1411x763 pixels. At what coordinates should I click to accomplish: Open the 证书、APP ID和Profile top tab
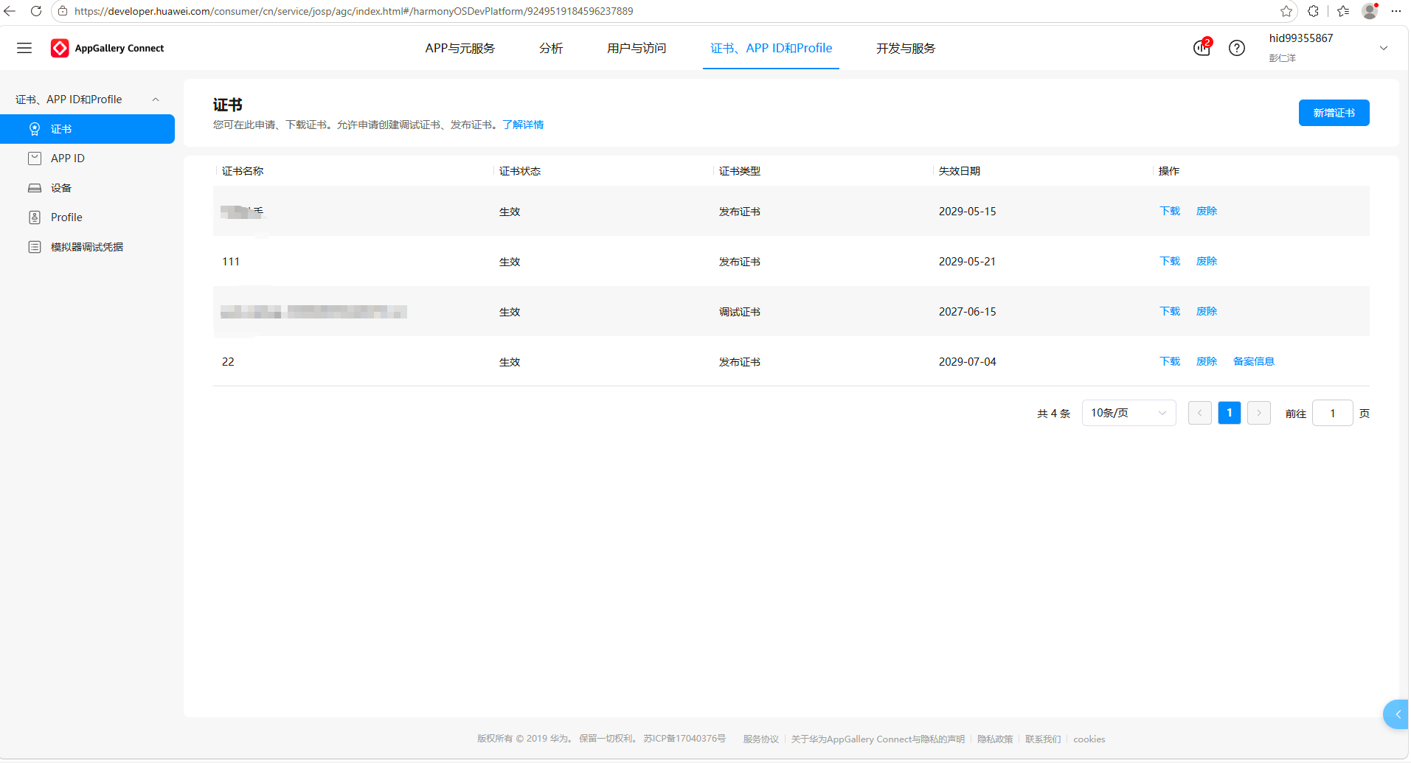click(772, 48)
